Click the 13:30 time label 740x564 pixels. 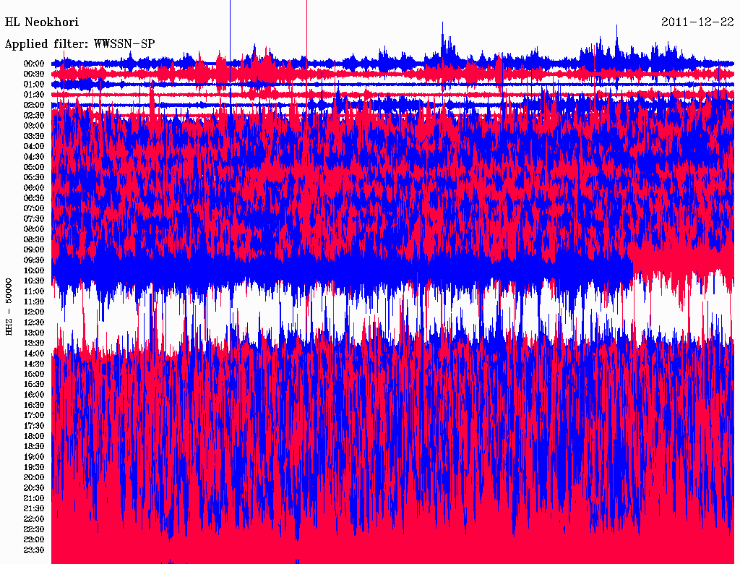34,343
